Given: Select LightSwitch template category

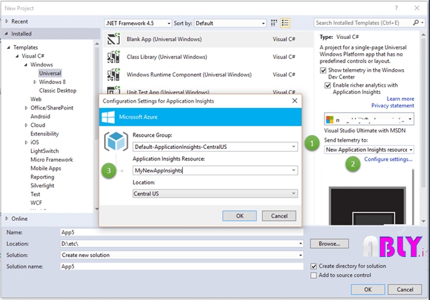Looking at the screenshot, I should coord(44,151).
